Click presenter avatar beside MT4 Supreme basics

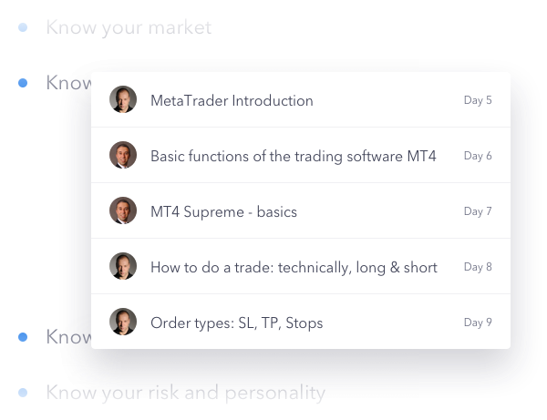(x=123, y=210)
